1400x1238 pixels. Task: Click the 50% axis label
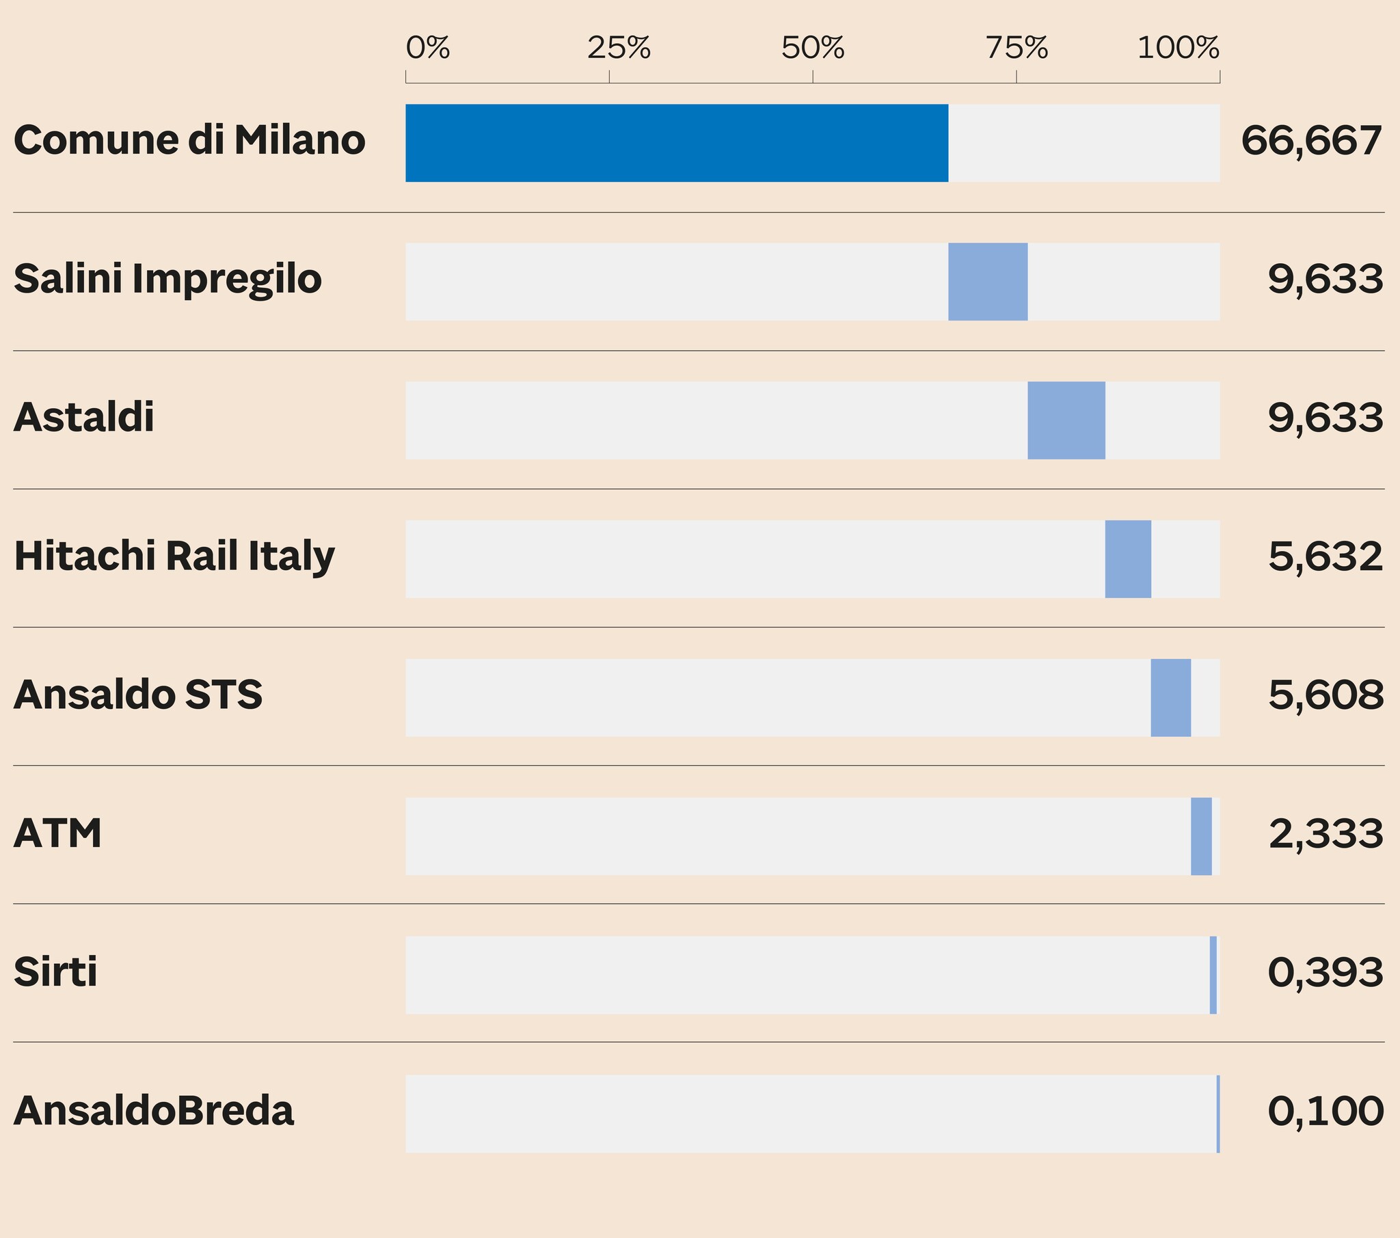812,48
